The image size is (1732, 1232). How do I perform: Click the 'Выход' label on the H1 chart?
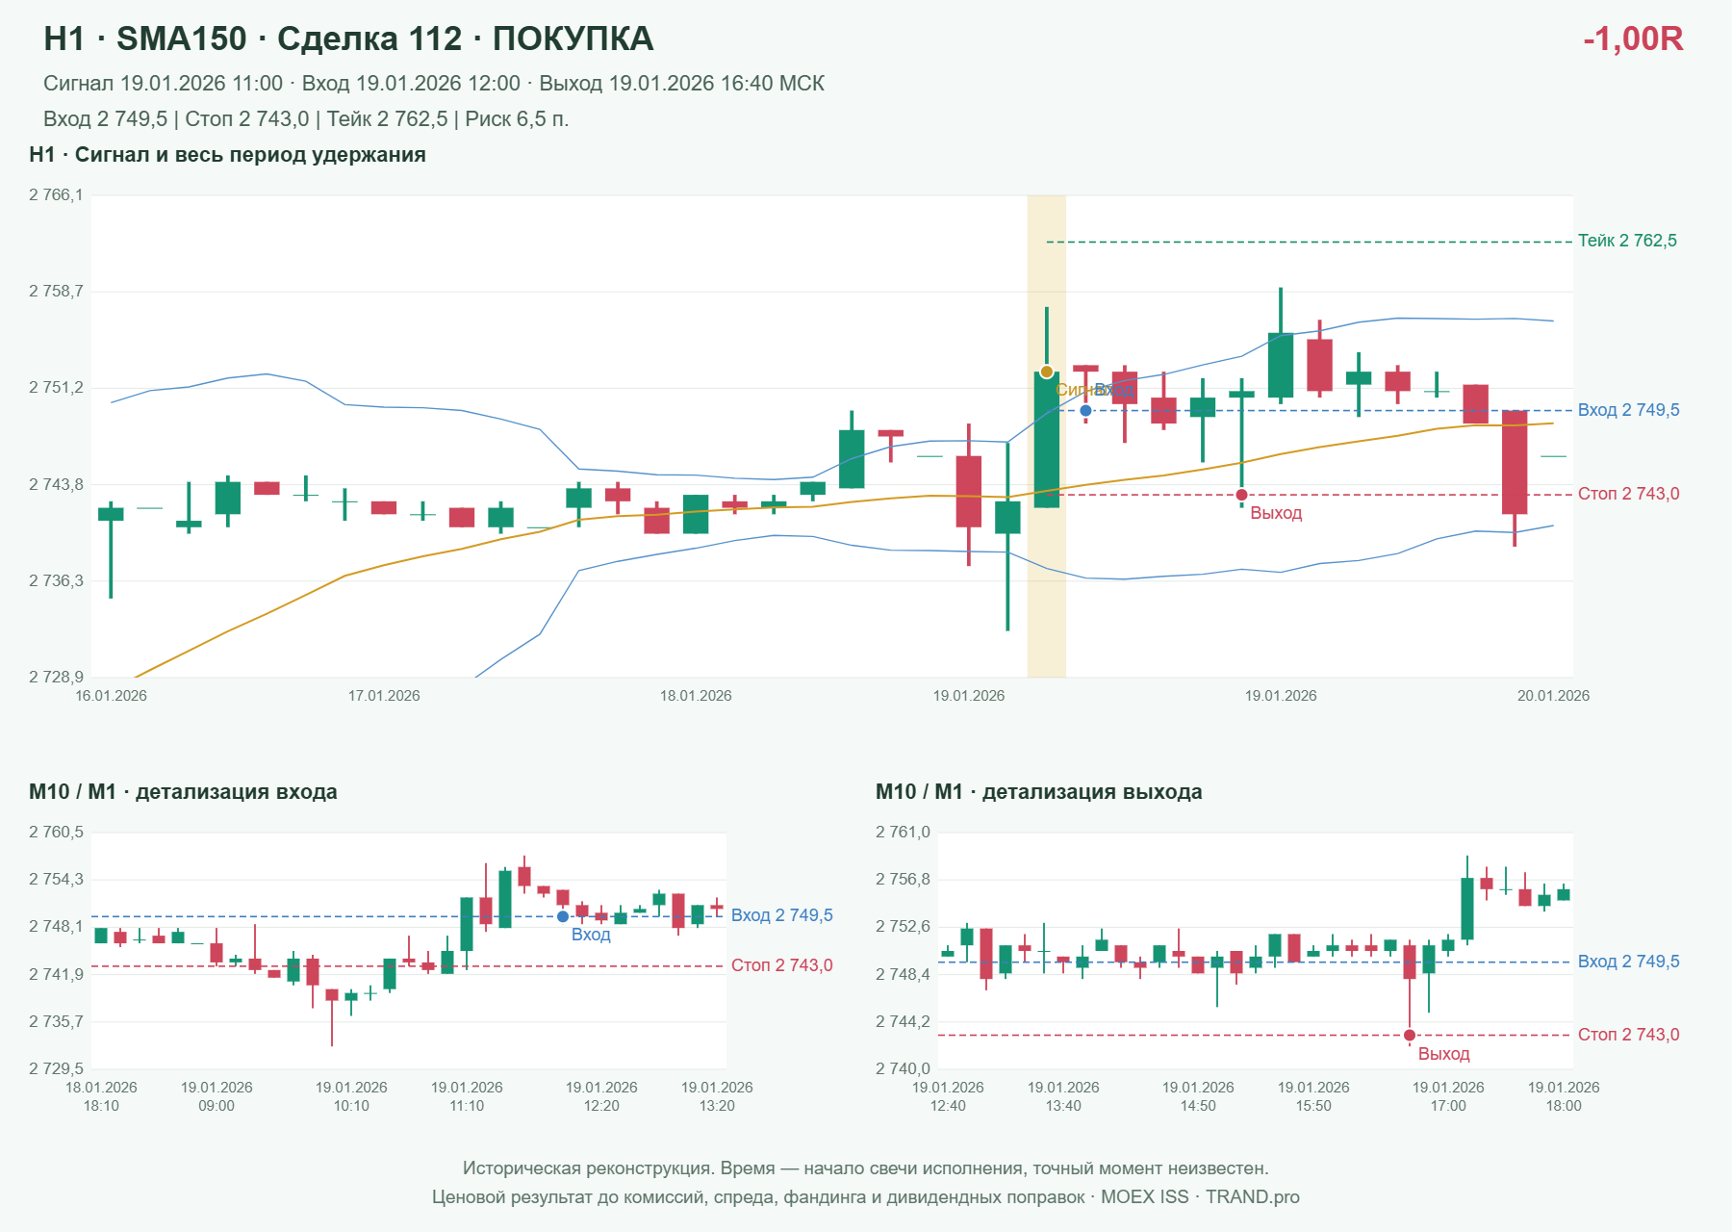point(1276,513)
